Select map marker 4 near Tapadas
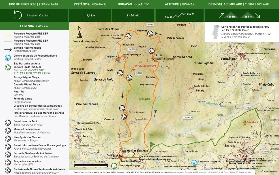 (x=128, y=36)
